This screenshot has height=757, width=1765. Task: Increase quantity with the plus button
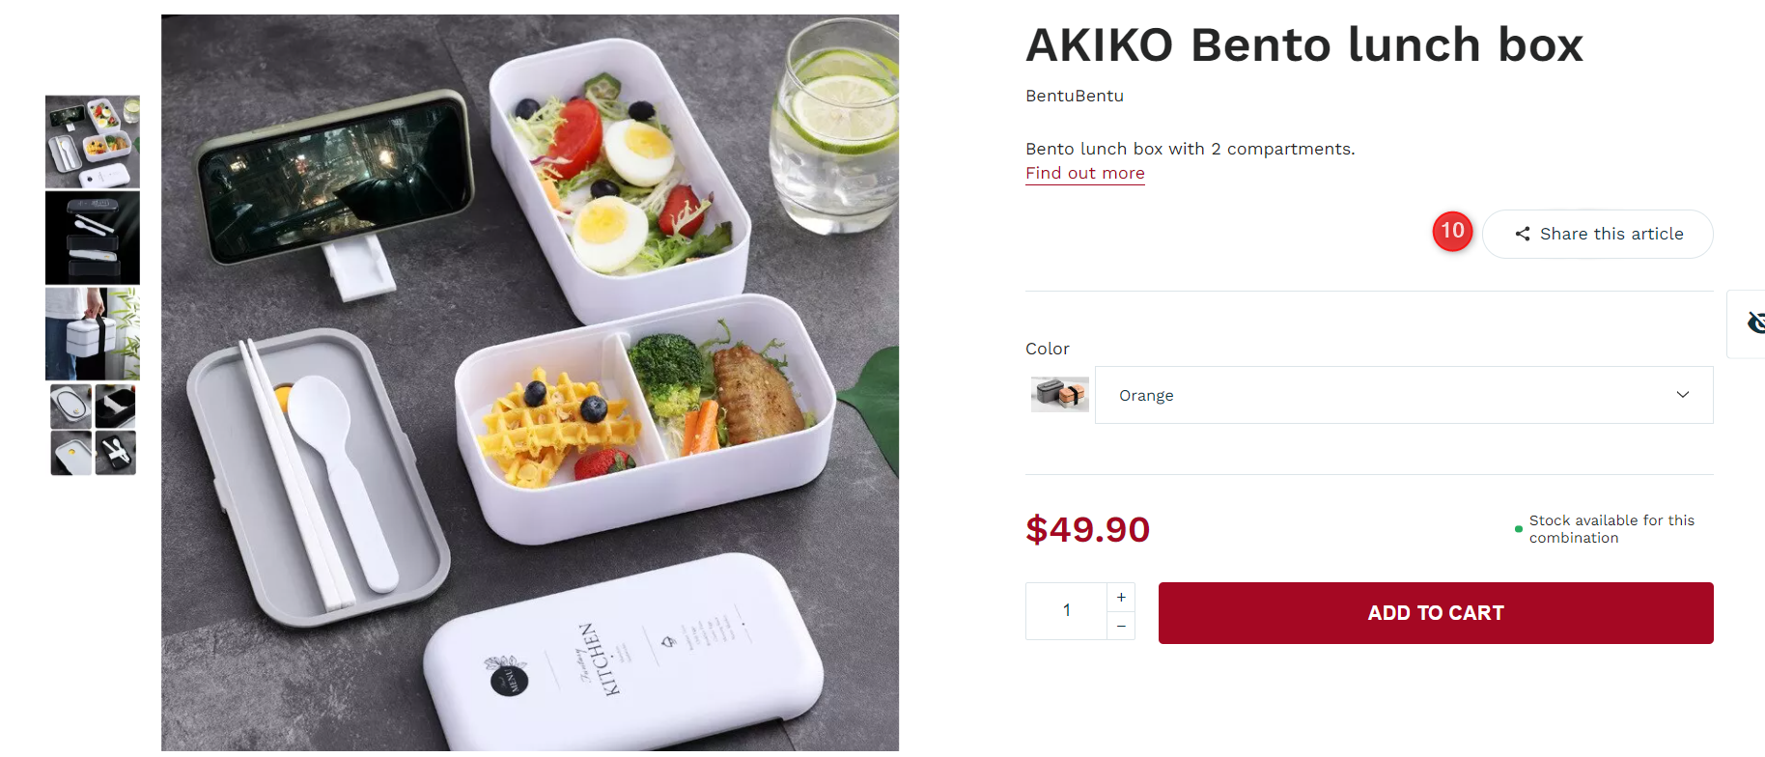point(1121,597)
